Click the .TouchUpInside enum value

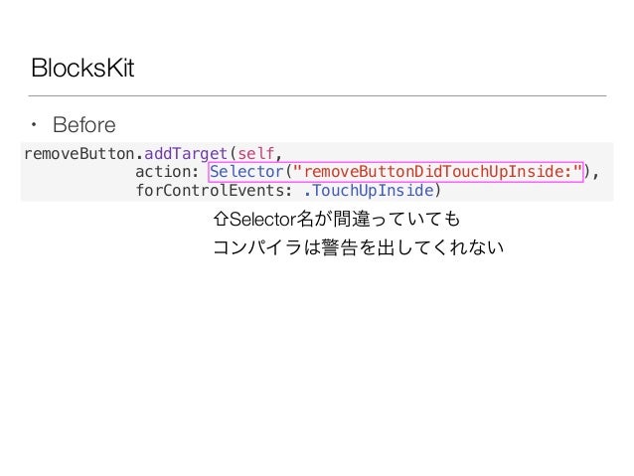369,191
